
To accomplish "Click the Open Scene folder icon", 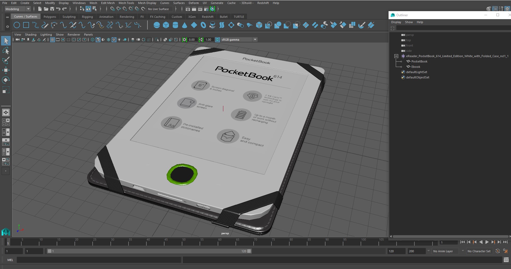I will coord(46,9).
